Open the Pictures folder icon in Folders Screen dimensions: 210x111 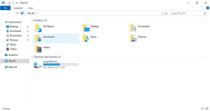tap(133, 38)
